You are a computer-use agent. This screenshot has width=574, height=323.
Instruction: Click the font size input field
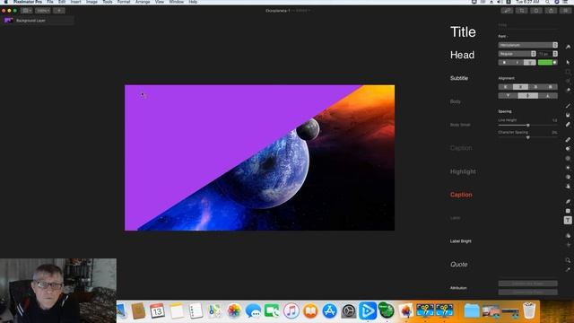click(x=544, y=54)
